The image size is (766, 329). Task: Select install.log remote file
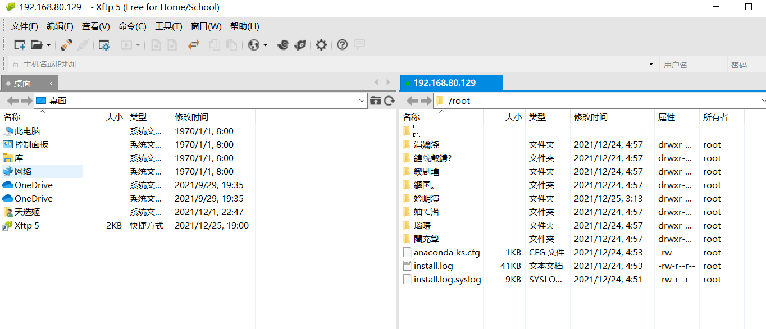[434, 266]
